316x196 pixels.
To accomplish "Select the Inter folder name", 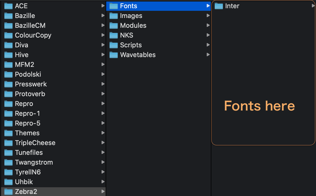I will 232,6.
